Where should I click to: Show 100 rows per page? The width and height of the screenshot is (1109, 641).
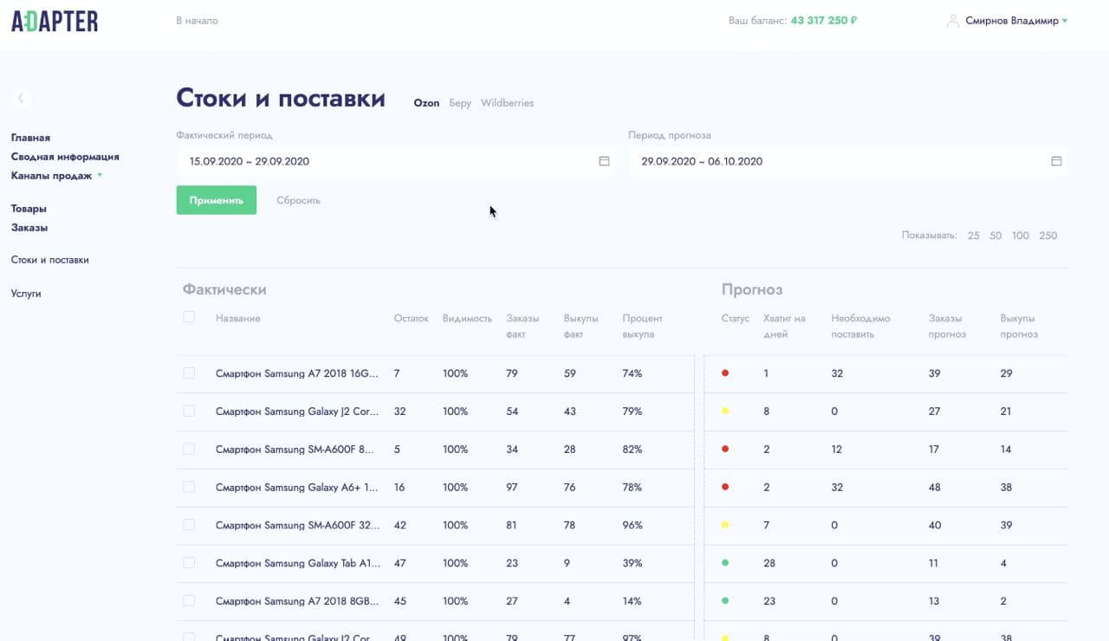click(x=1021, y=236)
